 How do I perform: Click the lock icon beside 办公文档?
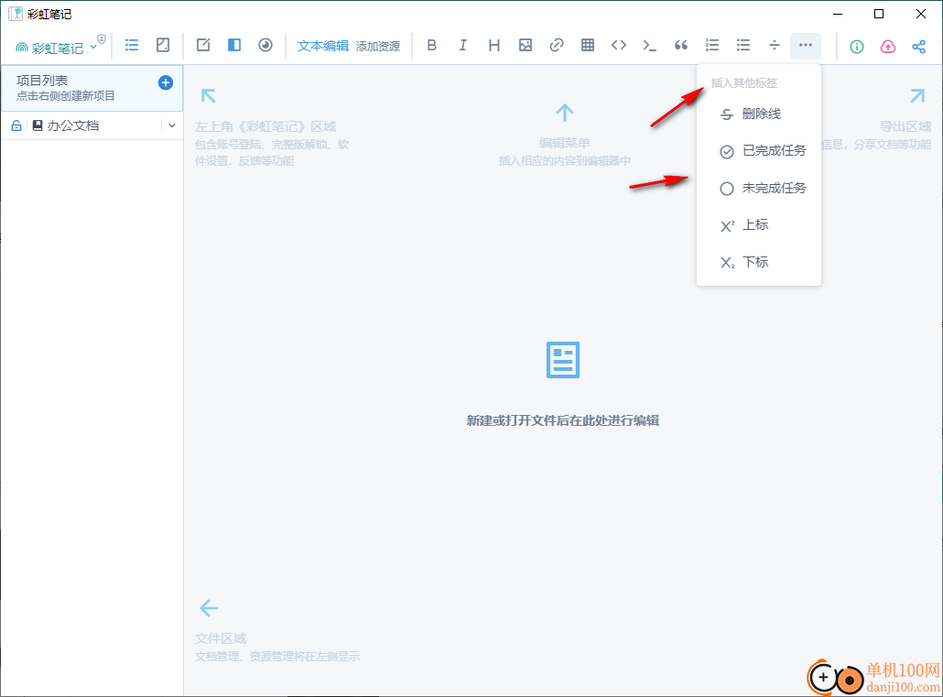click(x=16, y=125)
